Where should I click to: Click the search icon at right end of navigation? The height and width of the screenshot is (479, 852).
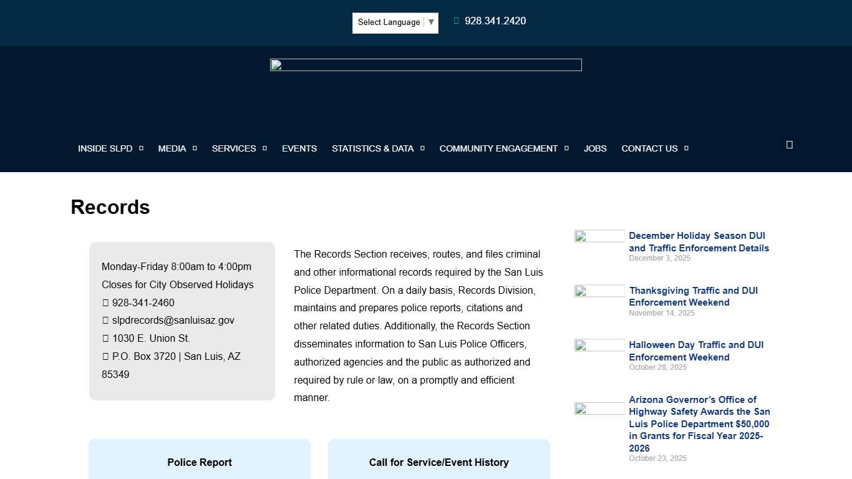[x=789, y=144]
